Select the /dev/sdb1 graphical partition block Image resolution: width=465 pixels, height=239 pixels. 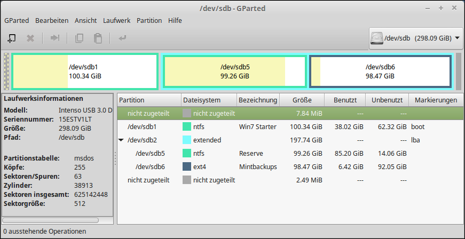point(84,71)
